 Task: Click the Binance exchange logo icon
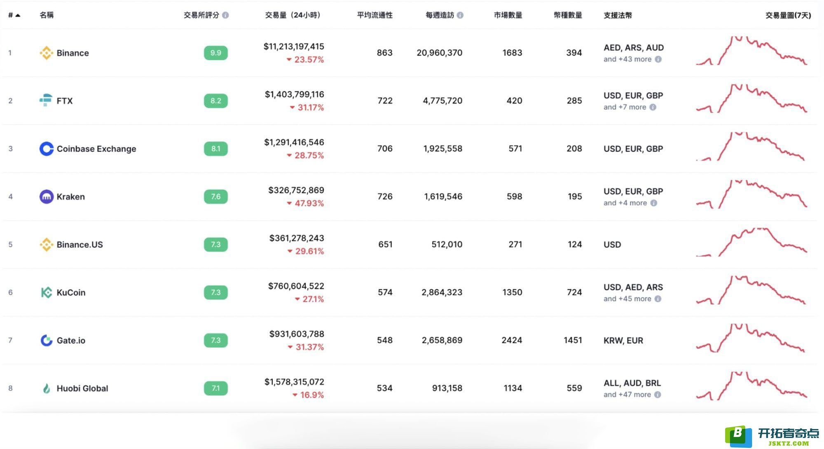(x=46, y=53)
